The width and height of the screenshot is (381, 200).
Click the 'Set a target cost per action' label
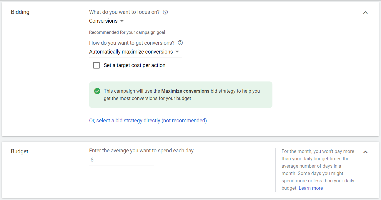(x=134, y=65)
